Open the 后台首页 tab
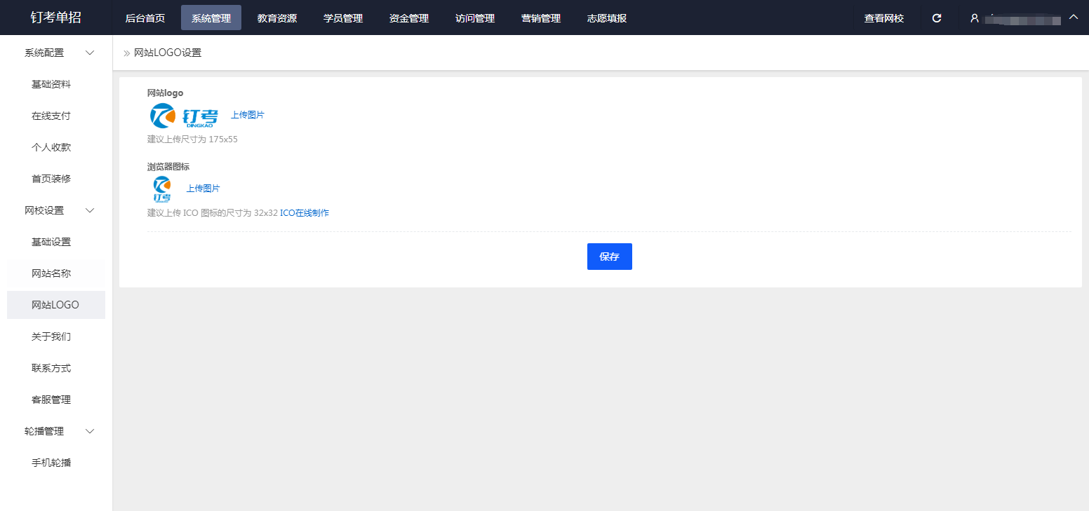 click(x=145, y=18)
